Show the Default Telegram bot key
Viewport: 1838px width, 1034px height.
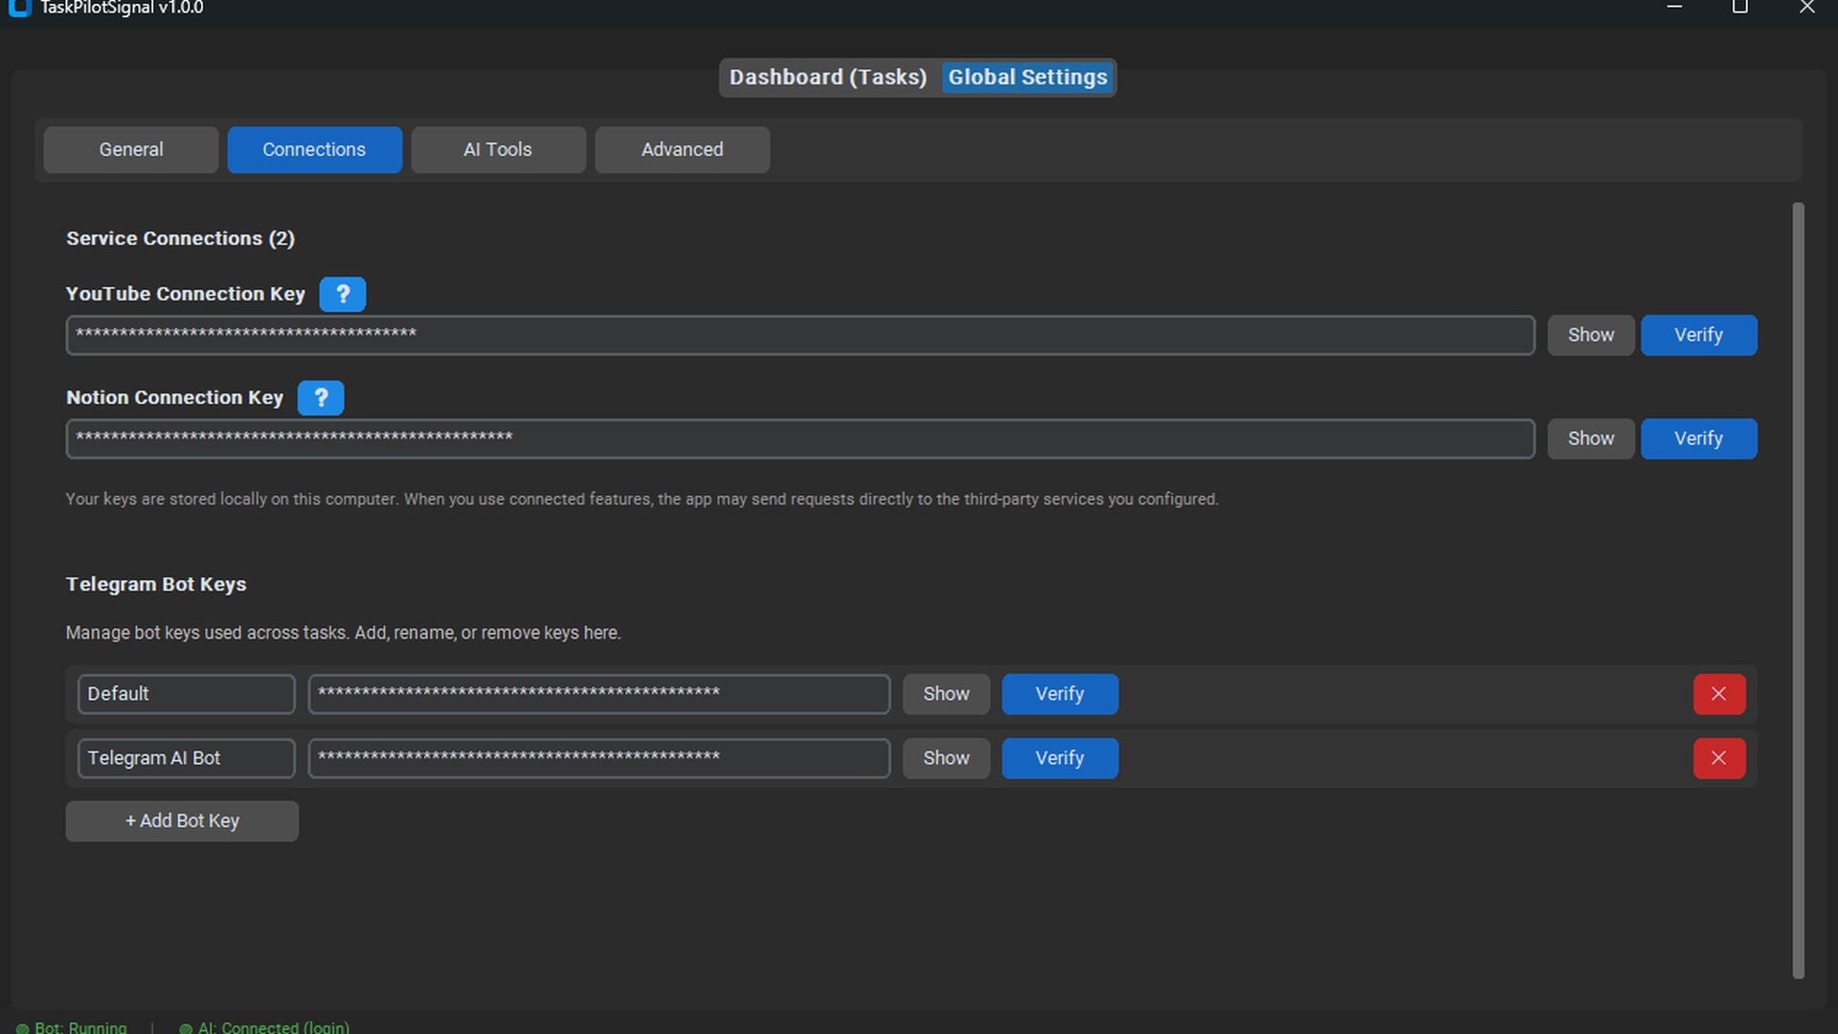tap(945, 694)
